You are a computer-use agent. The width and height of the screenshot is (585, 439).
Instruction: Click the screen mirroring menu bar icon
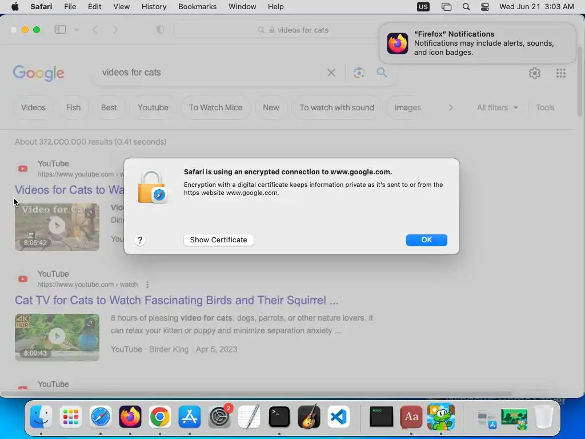click(x=446, y=7)
